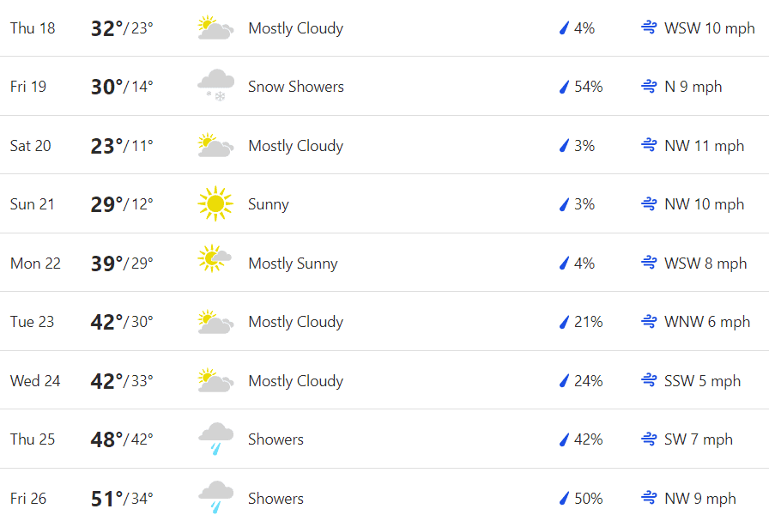This screenshot has height=521, width=769.
Task: Click the 21% precipitation chance on Tuesday
Action: 588,322
